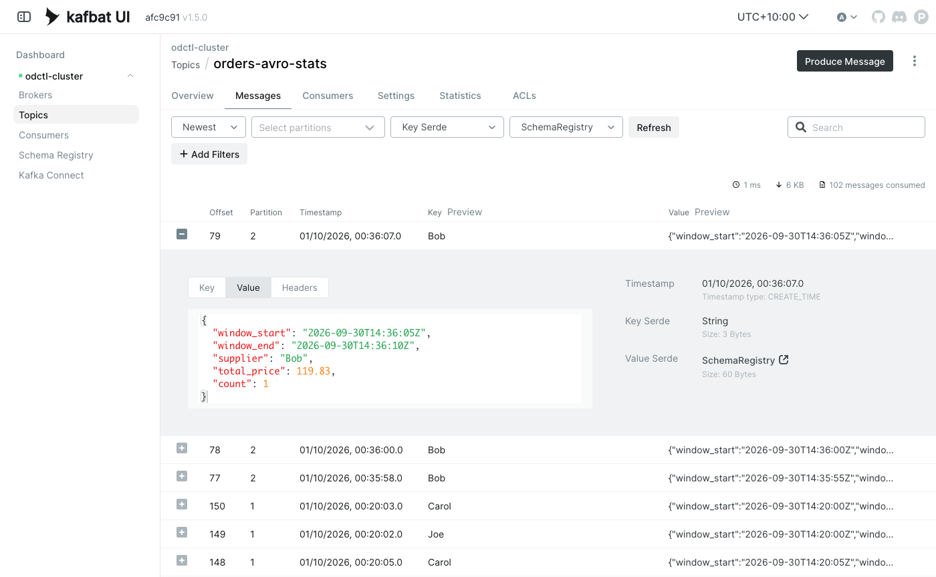Open the UTC+10:00 timezone dropdown

[773, 17]
